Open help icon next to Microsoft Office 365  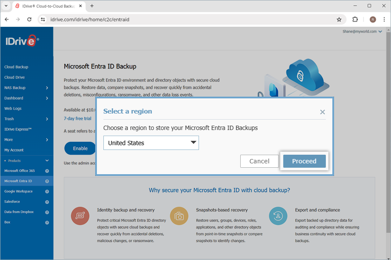(x=47, y=171)
